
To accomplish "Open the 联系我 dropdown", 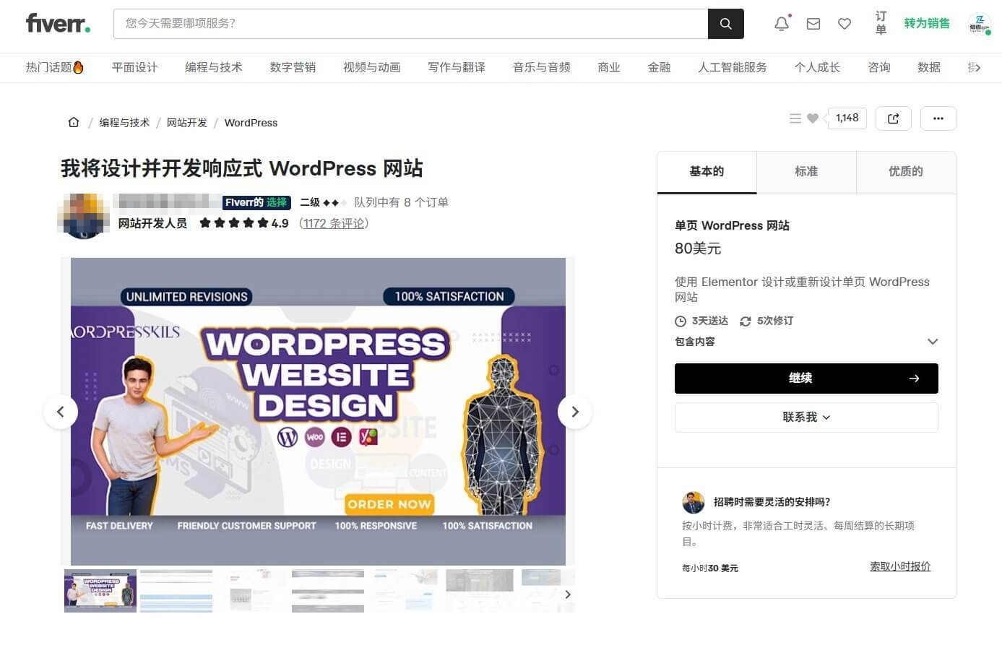I will (x=806, y=418).
